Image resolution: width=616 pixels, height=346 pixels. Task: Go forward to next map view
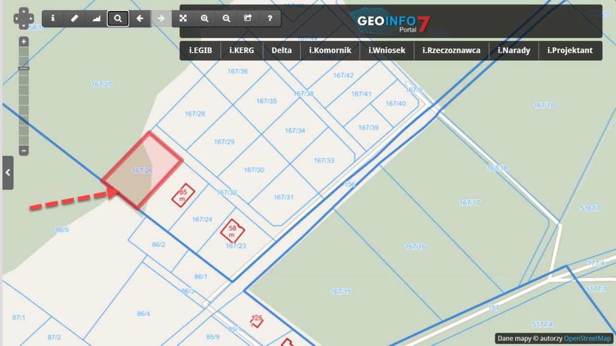[x=161, y=19]
